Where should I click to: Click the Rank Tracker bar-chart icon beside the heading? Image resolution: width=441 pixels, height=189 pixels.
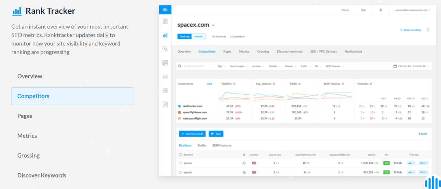coord(17,11)
